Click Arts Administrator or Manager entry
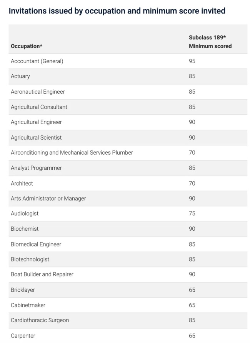250x343 pixels. [x=48, y=198]
